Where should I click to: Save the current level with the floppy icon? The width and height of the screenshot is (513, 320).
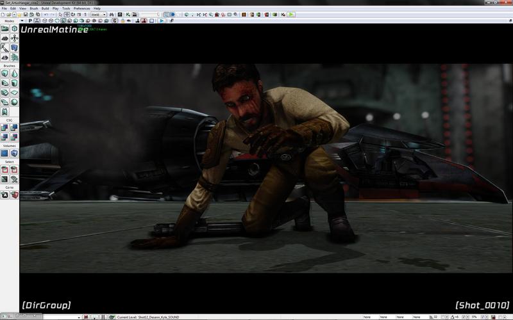tap(26, 15)
